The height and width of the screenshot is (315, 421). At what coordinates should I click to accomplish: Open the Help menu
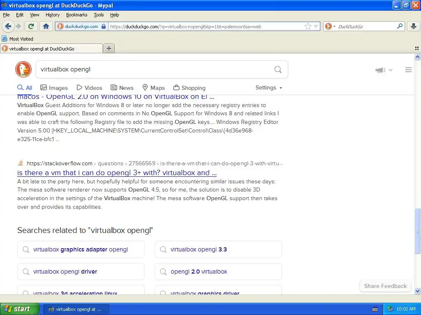coord(114,15)
